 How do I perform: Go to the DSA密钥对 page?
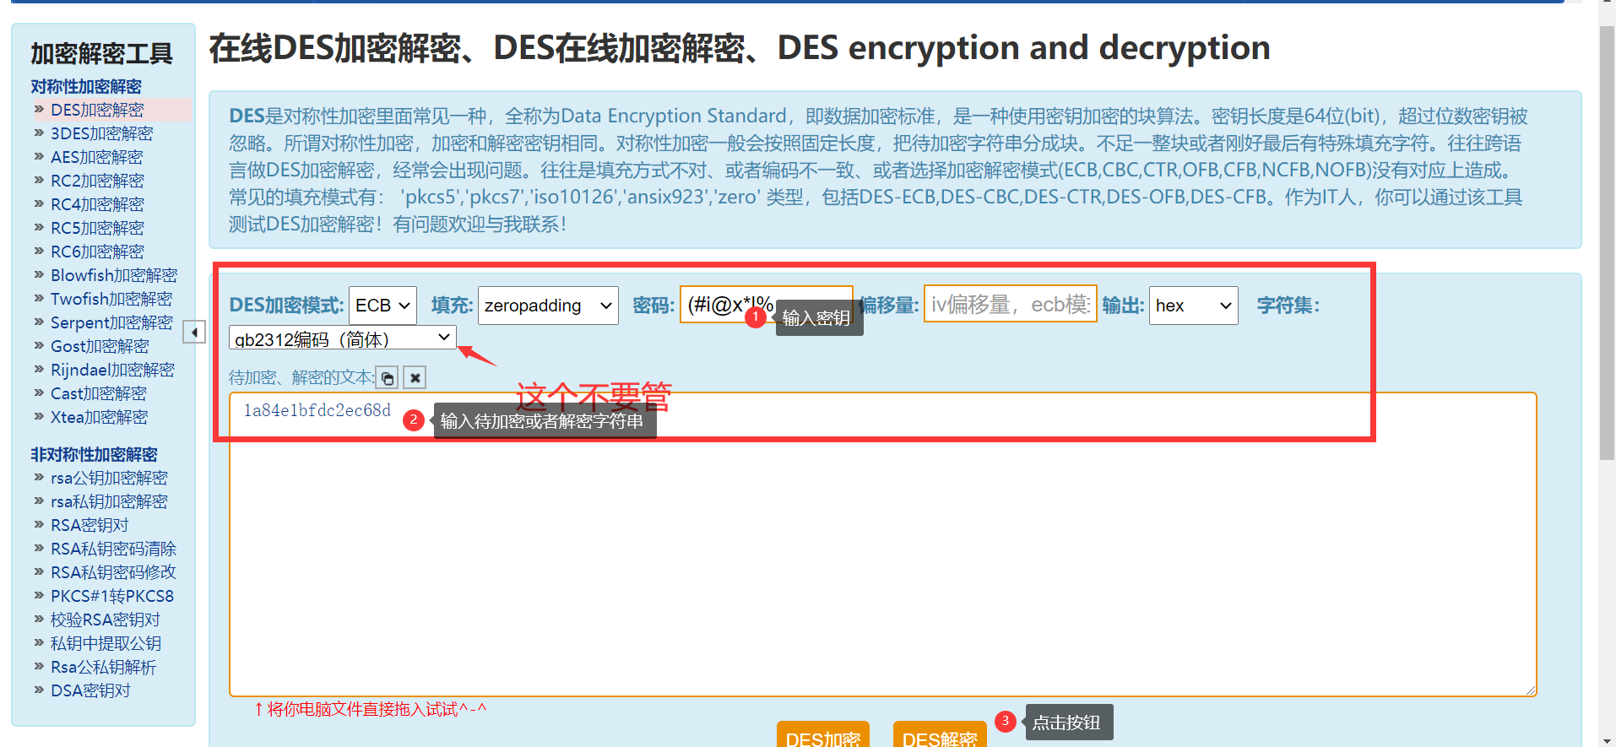click(x=90, y=690)
